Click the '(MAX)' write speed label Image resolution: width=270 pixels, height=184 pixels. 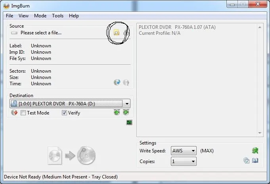click(207, 151)
